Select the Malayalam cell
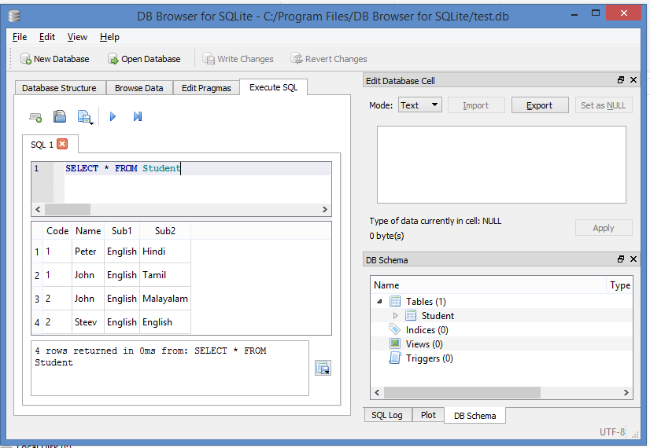This screenshot has width=650, height=448. (x=165, y=299)
